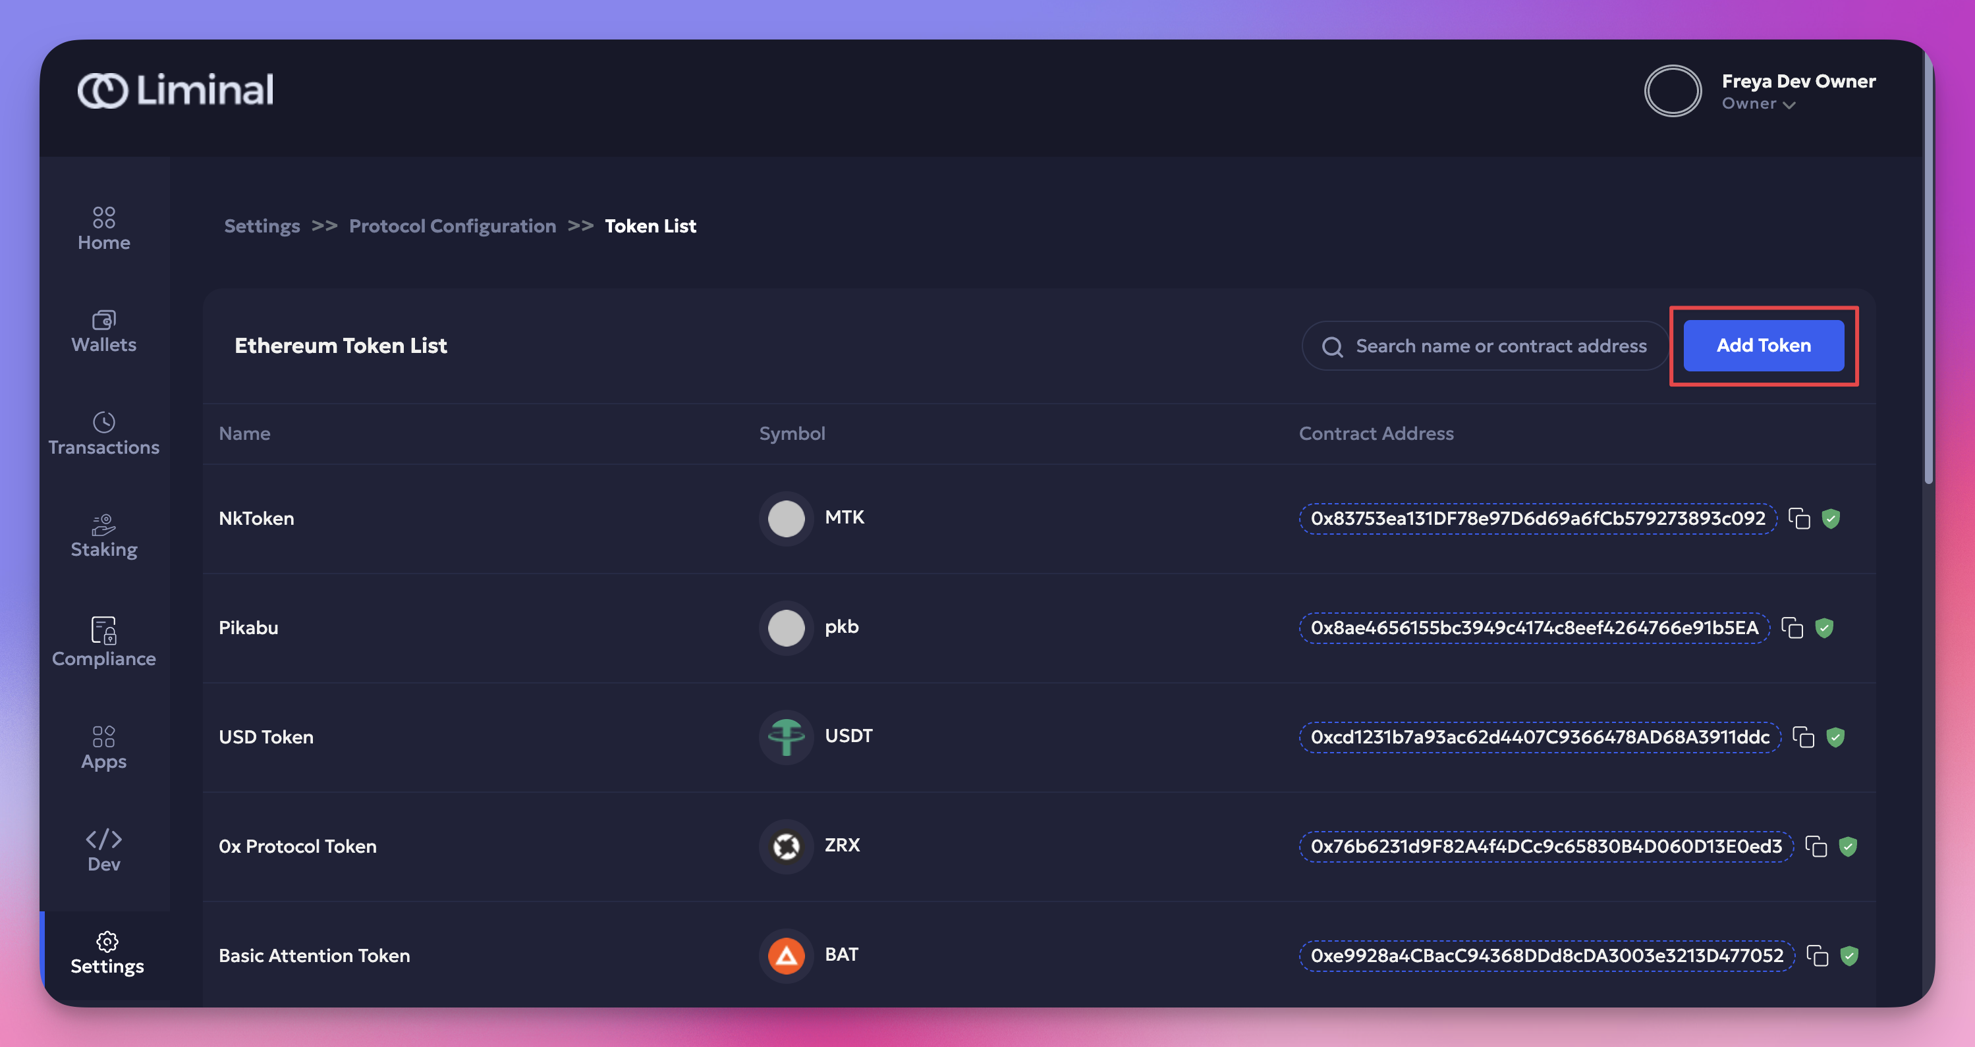Screen dimensions: 1975x1047
Task: Open the Dev sidebar section
Action: tap(103, 850)
